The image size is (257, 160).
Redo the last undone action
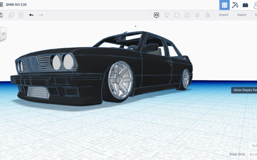(41, 15)
